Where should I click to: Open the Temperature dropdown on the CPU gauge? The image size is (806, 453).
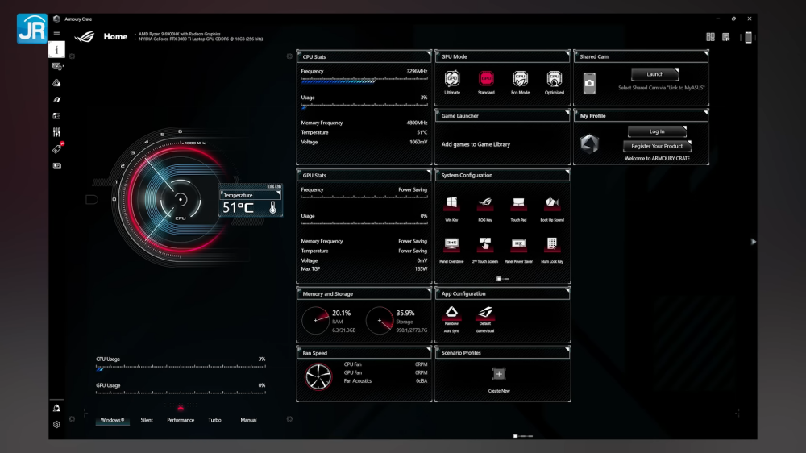point(251,195)
